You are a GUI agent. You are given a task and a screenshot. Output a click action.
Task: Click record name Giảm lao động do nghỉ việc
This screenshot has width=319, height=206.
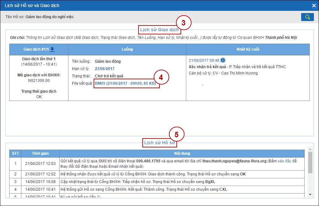49,17
